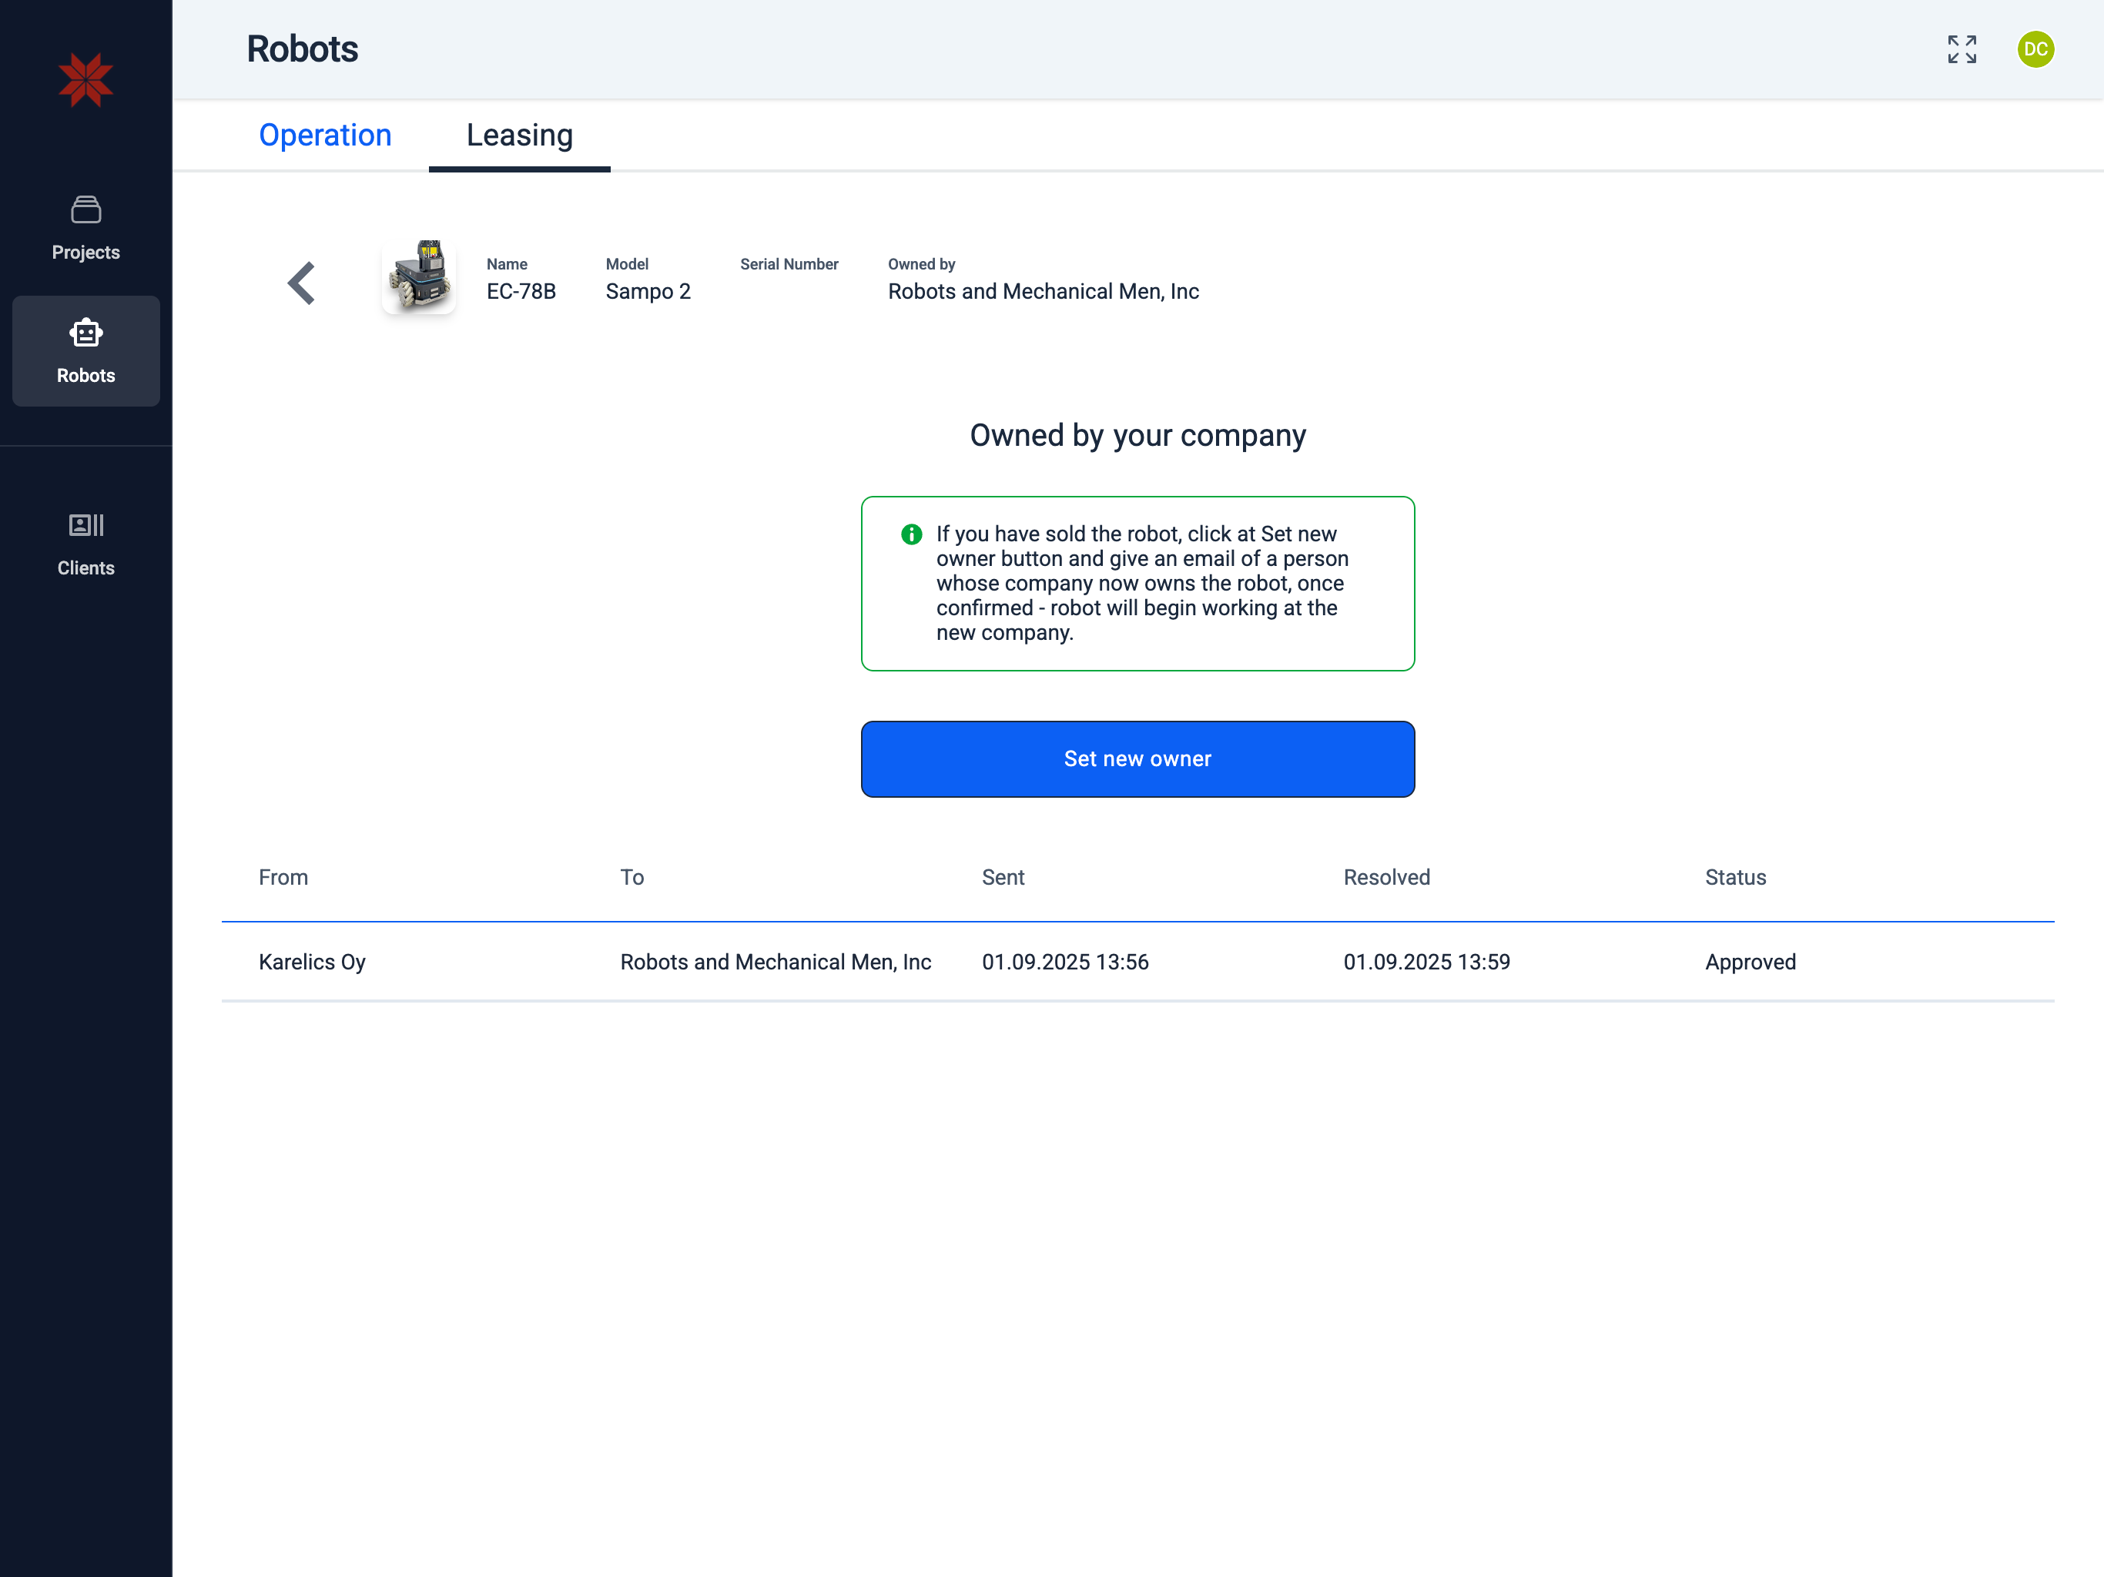Screen dimensions: 2104x1577
Task: Select the Leasing tab
Action: 519,135
